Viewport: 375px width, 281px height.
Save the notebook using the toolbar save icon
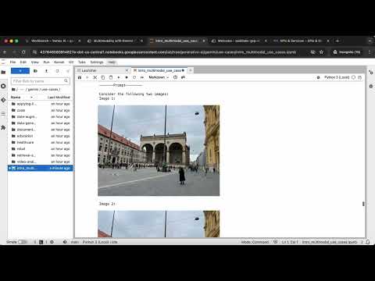tap(80, 77)
